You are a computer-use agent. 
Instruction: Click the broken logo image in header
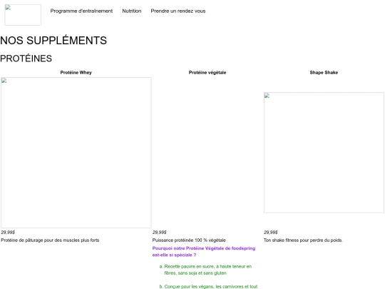[23, 15]
